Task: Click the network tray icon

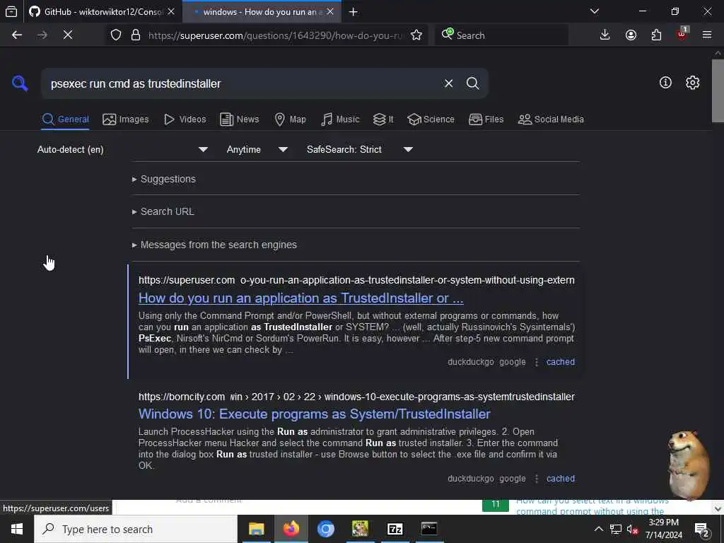Action: (x=616, y=529)
